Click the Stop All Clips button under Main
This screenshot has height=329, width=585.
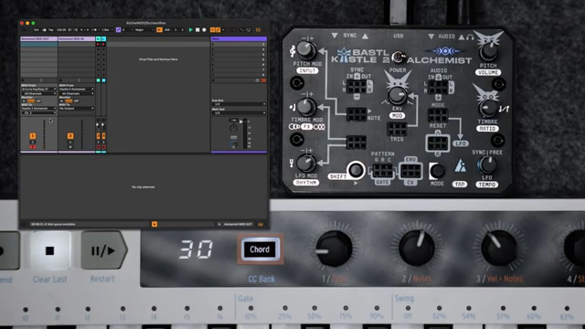[x=213, y=80]
